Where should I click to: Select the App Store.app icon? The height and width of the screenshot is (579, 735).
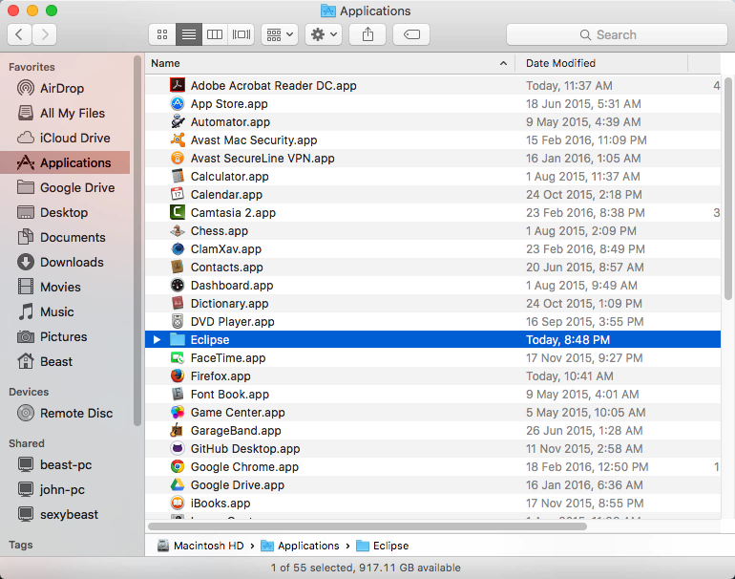pos(178,104)
